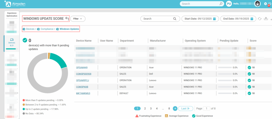Expand the Filter dropdown

click(x=78, y=19)
